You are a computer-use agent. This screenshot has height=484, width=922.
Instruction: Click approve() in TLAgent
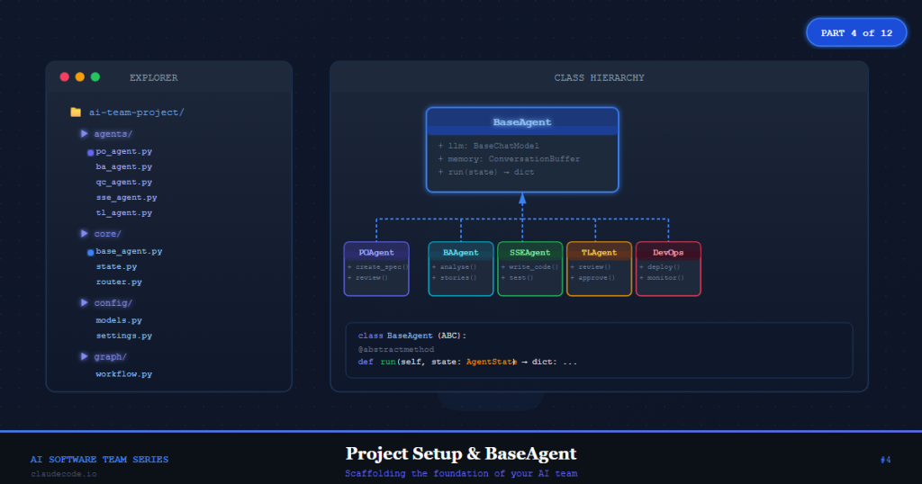point(592,278)
